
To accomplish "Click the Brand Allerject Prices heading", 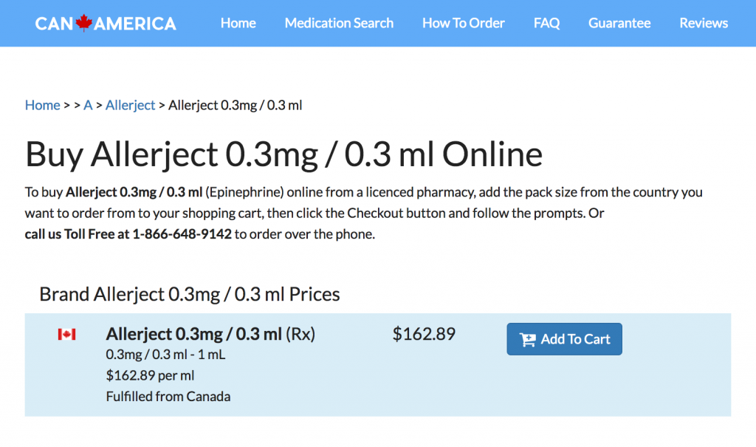I will click(x=190, y=294).
